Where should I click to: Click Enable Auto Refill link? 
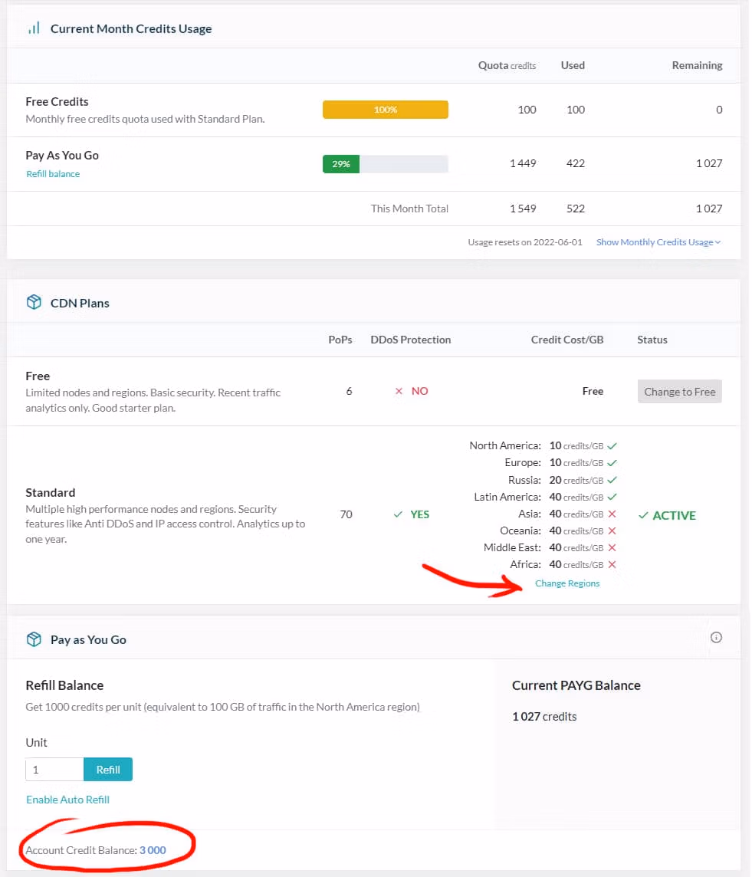tap(67, 800)
